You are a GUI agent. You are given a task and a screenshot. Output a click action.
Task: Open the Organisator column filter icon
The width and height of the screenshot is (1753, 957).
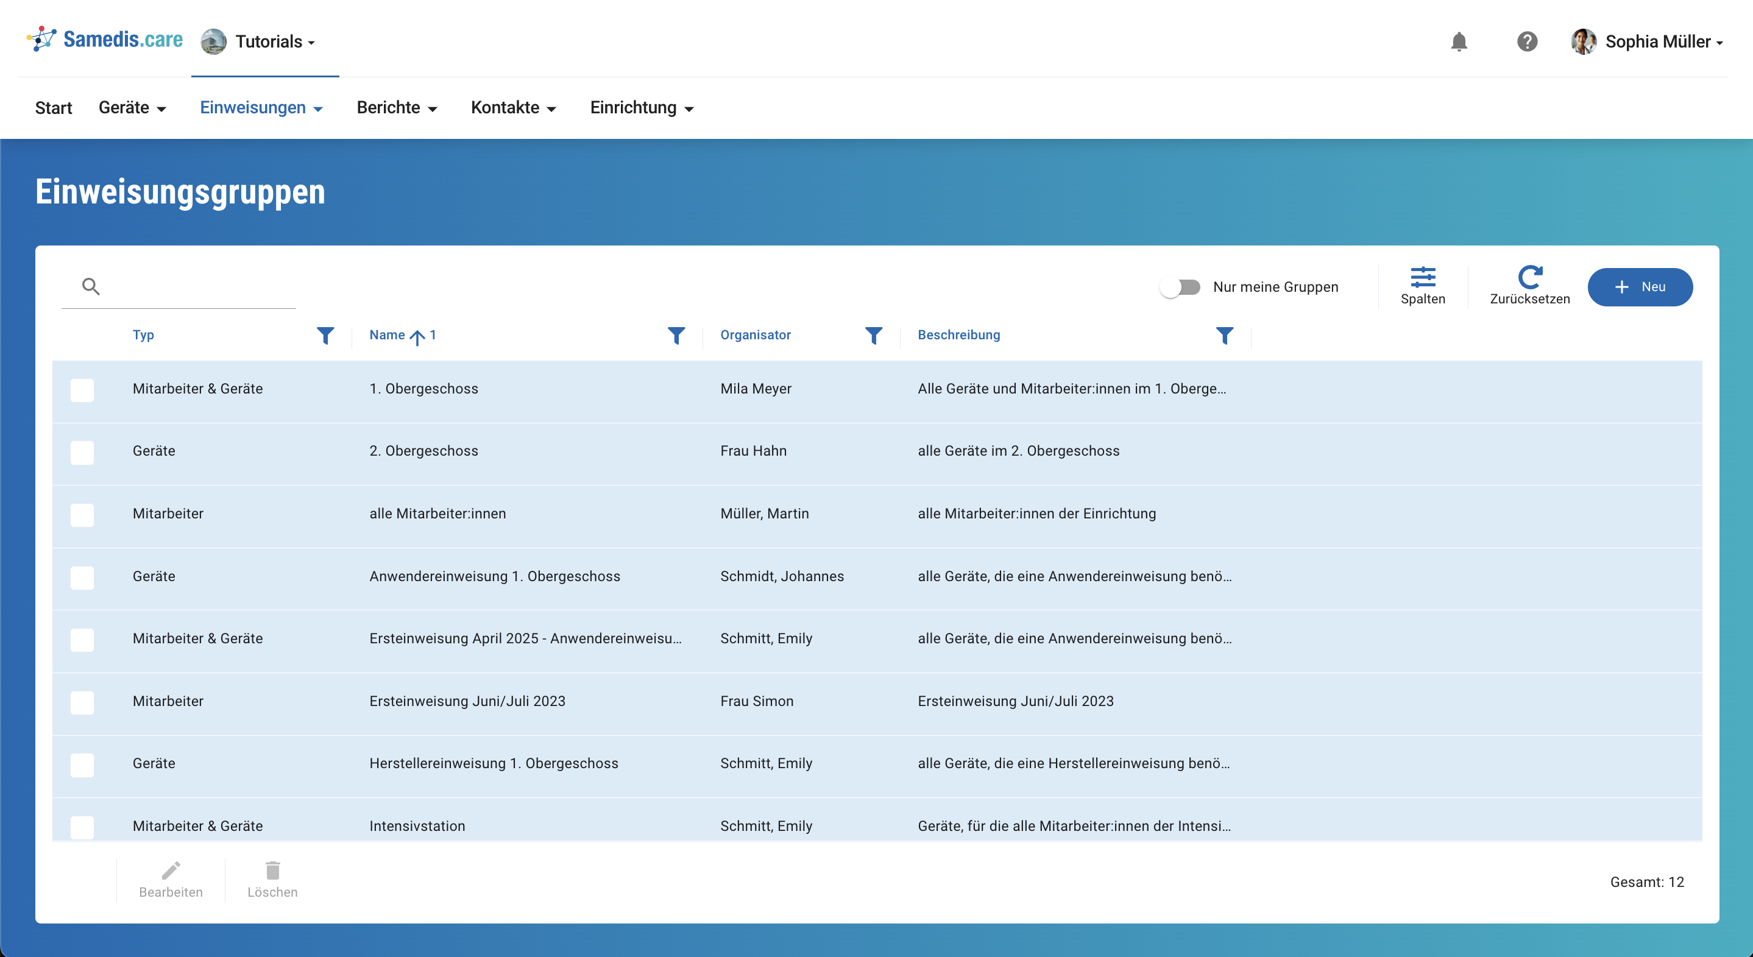tap(873, 335)
